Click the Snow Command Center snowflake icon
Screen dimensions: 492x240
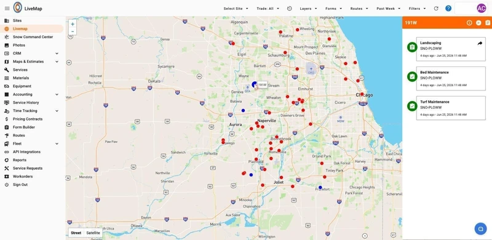[x=7, y=37]
